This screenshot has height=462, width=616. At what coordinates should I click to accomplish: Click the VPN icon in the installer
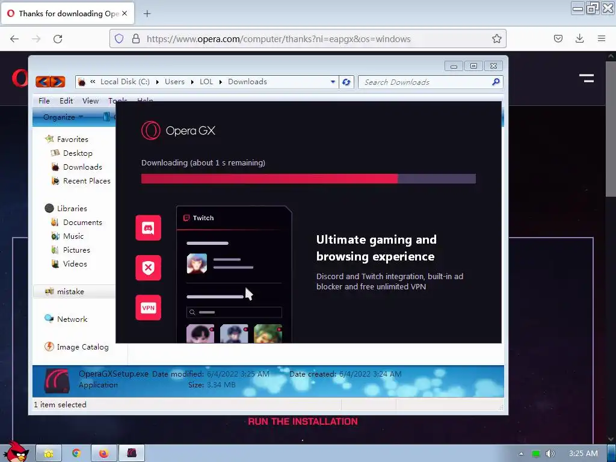tap(148, 307)
